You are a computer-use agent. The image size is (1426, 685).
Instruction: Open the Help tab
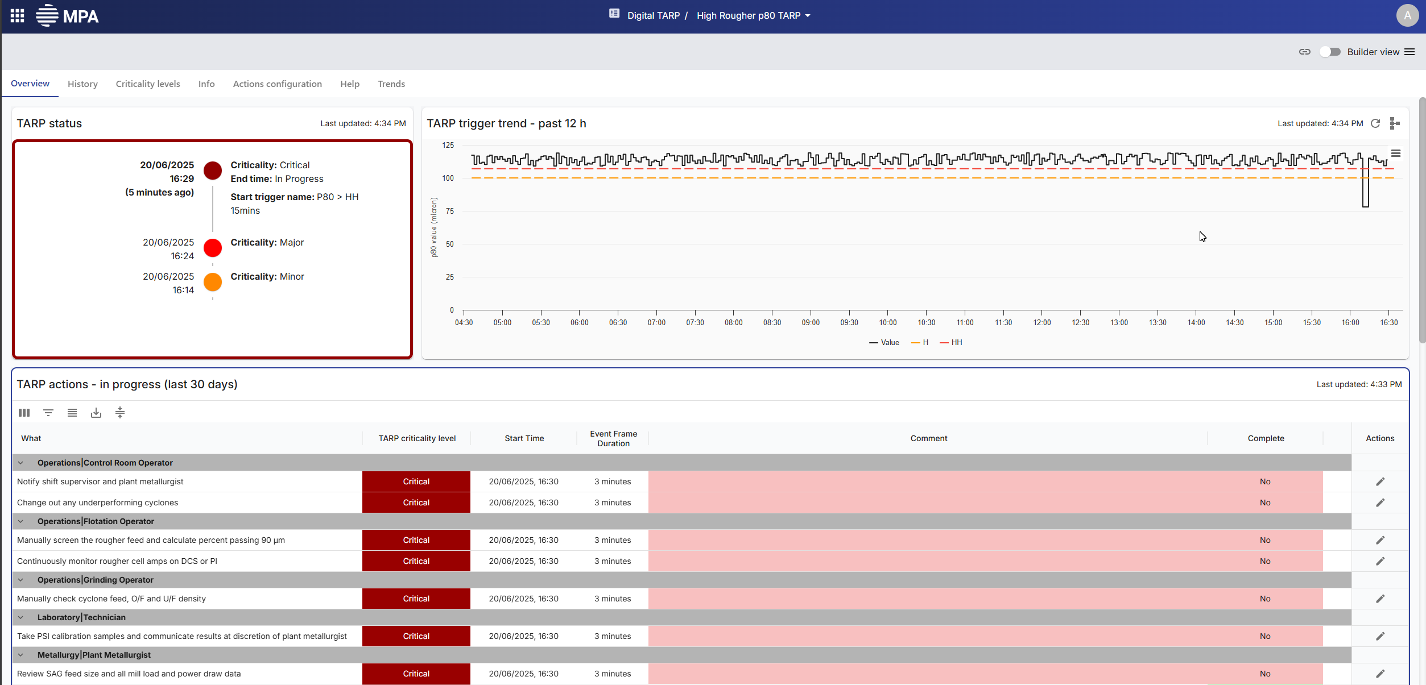click(350, 84)
